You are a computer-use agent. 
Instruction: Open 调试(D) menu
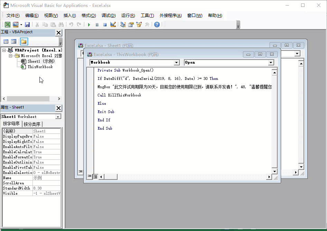(109, 16)
